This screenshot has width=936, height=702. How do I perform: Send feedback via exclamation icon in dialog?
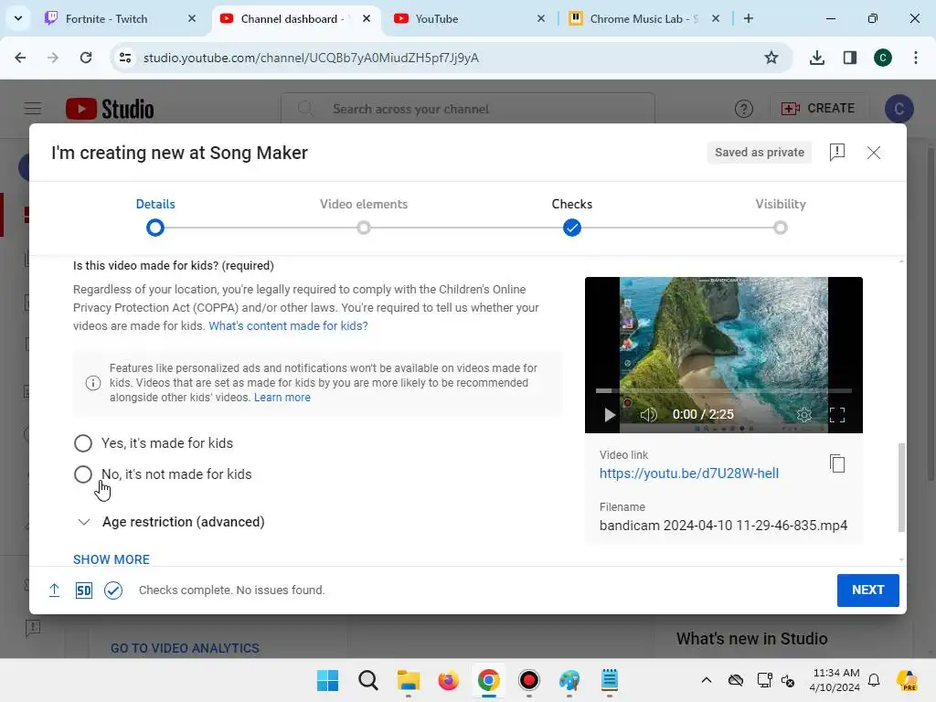(x=837, y=153)
